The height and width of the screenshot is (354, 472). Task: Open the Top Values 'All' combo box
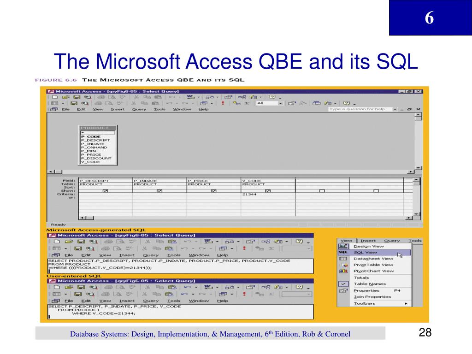(x=281, y=103)
